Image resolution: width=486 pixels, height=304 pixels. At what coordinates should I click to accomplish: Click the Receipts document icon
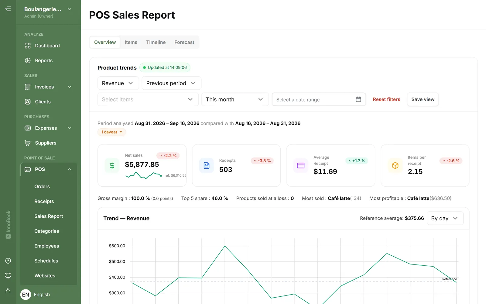207,165
